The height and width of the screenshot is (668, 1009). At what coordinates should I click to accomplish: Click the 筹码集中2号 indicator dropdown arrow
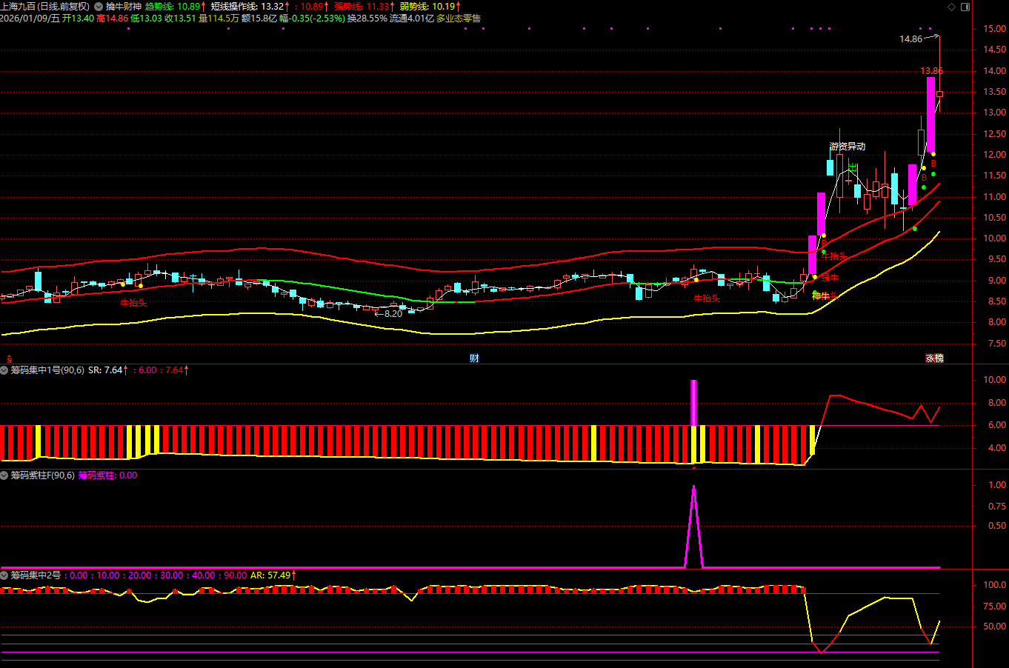click(4, 575)
